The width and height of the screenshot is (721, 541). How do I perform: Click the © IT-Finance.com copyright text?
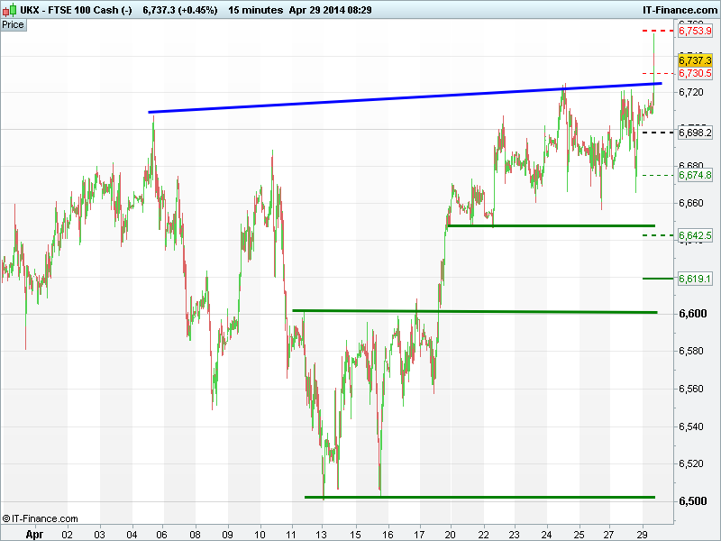point(41,518)
